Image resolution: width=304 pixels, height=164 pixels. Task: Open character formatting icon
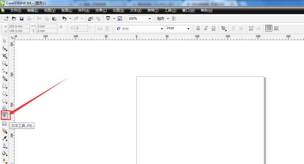(251, 28)
